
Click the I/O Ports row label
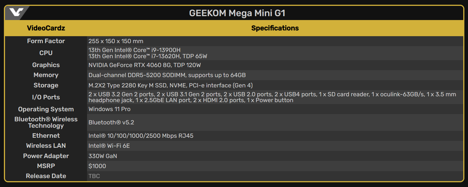click(x=46, y=97)
